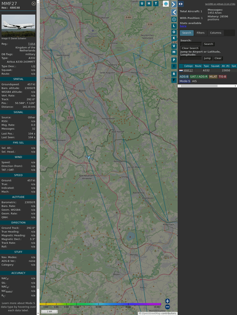The image size is (237, 315).
Task: Open the A330 aircraft photo thumbnail
Action: click(18, 26)
